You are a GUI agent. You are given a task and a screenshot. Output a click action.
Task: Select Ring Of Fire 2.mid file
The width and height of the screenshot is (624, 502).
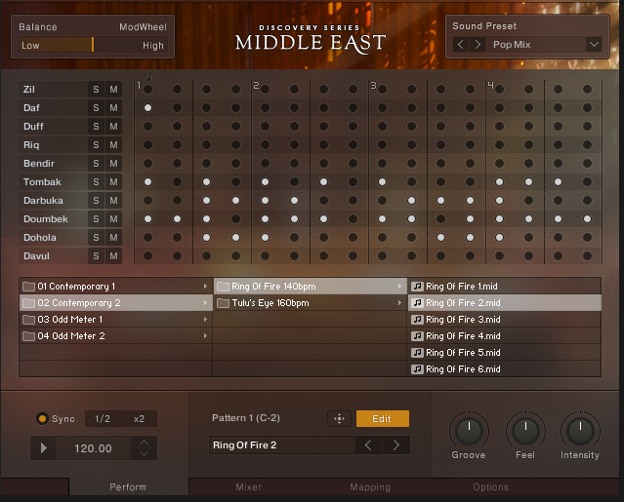coord(505,303)
